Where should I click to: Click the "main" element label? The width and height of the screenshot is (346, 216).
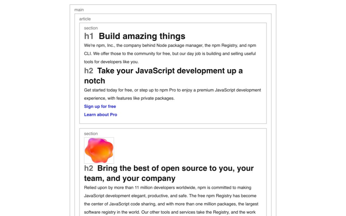[x=79, y=10]
